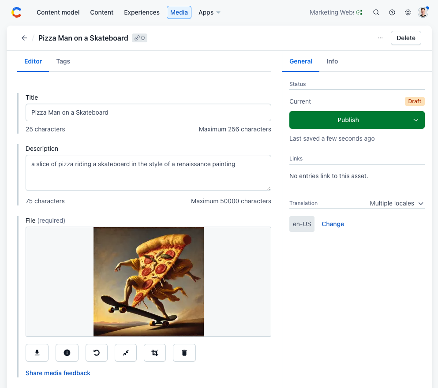Viewport: 438px width, 388px height.
Task: Expand the Apps menu
Action: [210, 12]
